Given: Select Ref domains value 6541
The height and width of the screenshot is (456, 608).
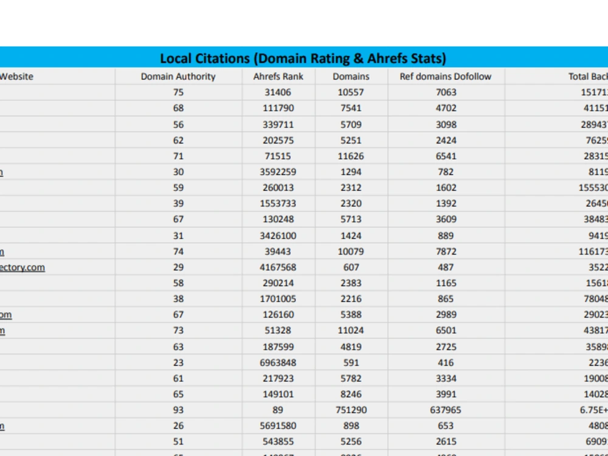Looking at the screenshot, I should (446, 156).
